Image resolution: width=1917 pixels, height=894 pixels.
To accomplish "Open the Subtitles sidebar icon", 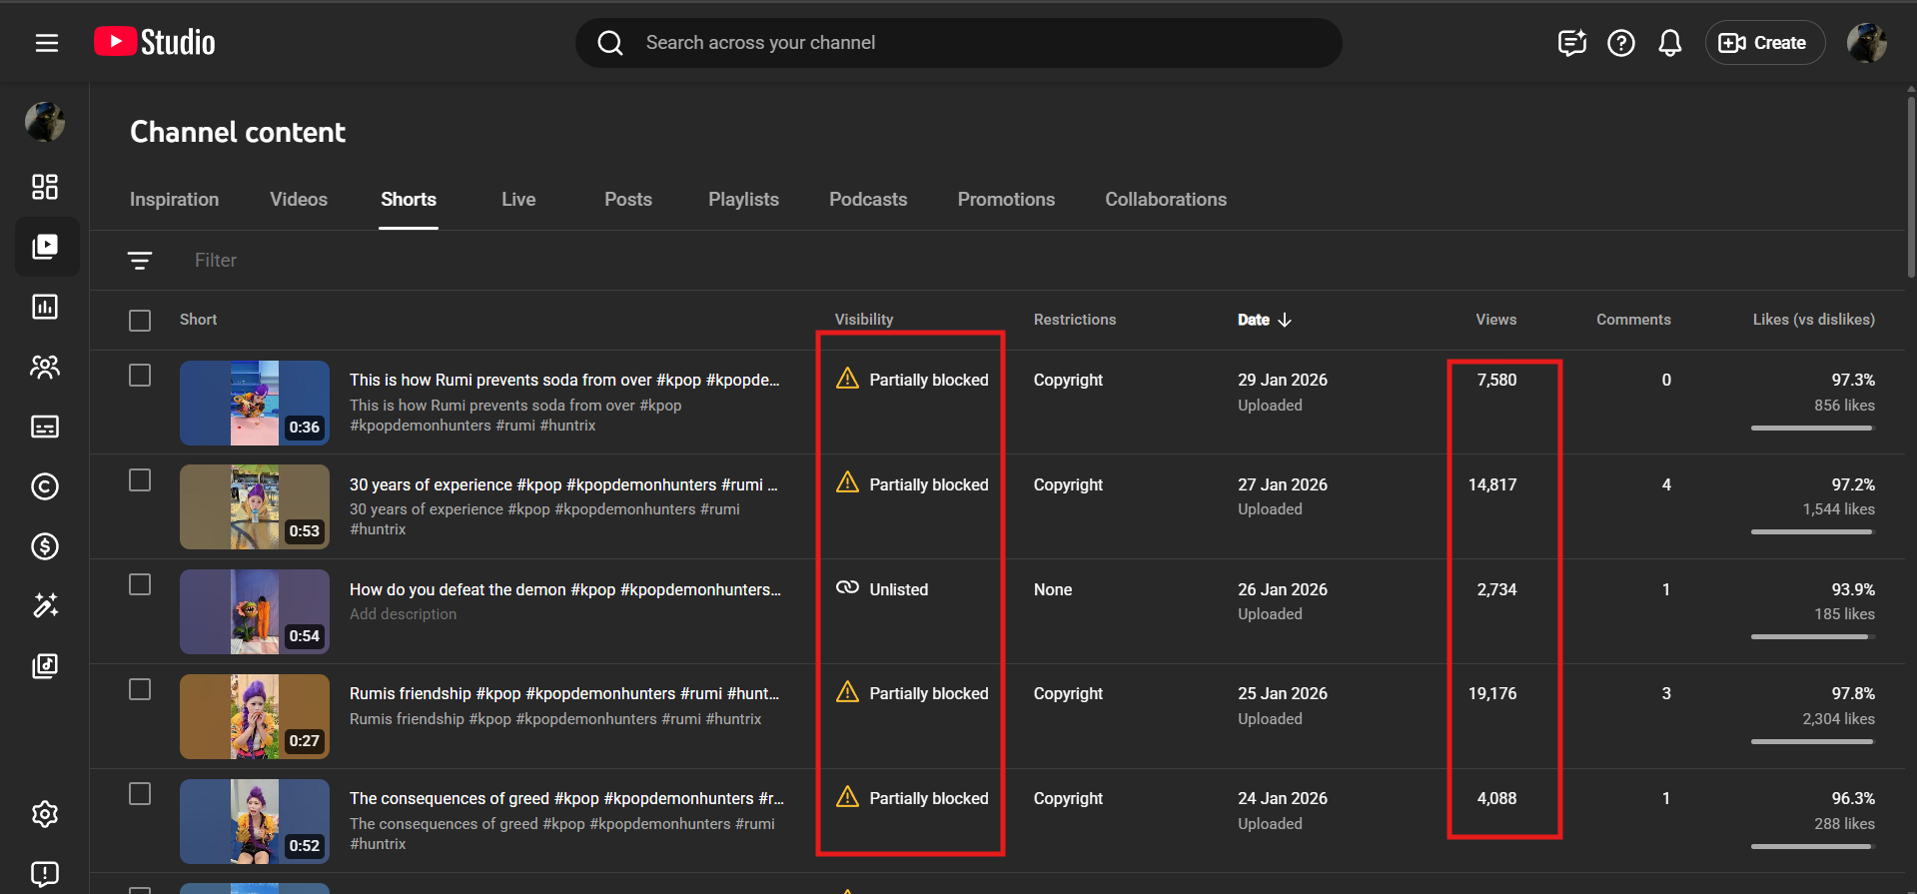I will click(45, 427).
